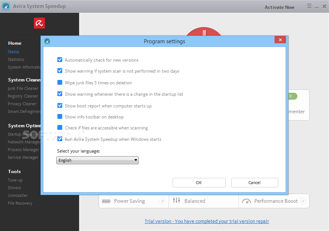Image resolution: width=329 pixels, height=231 pixels.
Task: Open Registry Cleaner
Action: point(23,96)
